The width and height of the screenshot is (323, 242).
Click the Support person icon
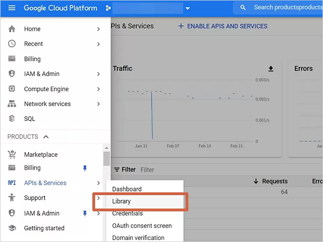(12, 198)
